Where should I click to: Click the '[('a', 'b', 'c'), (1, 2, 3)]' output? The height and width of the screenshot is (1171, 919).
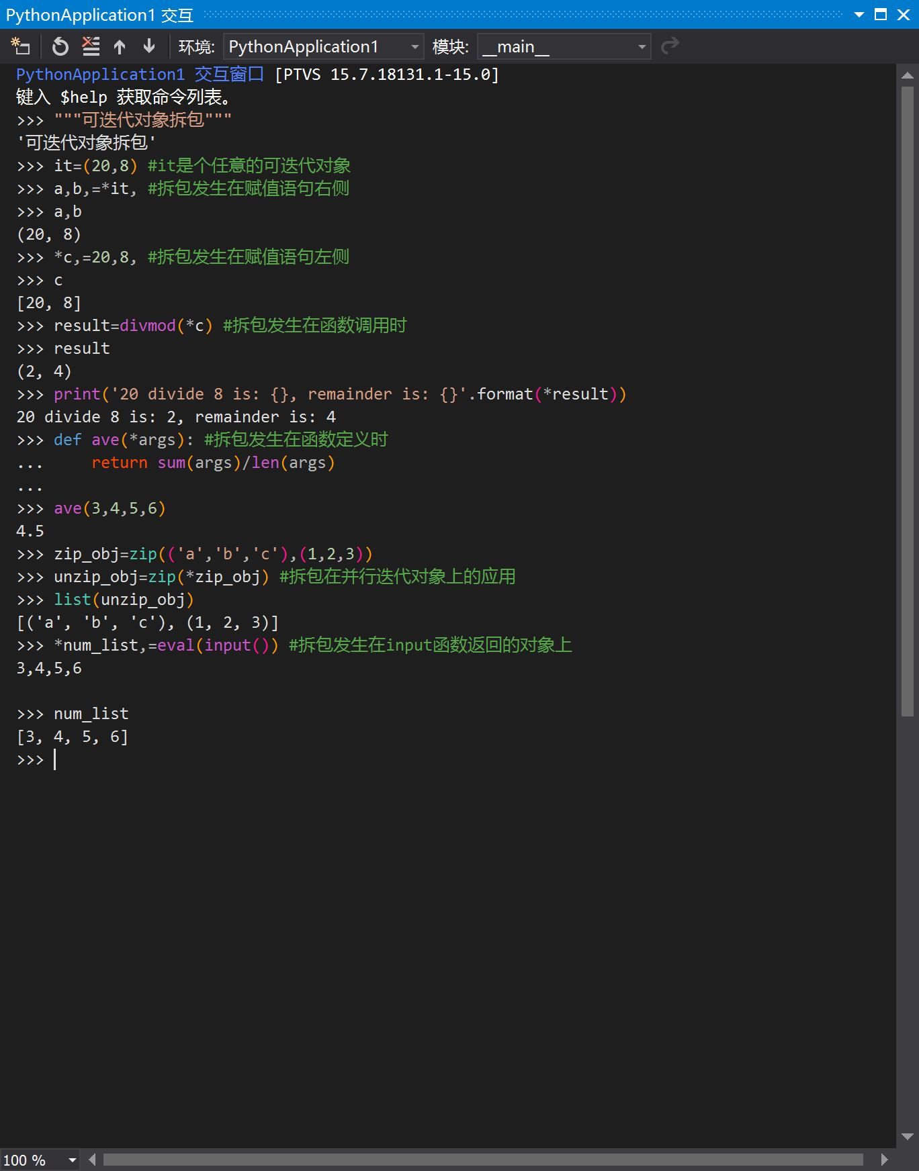pos(148,622)
